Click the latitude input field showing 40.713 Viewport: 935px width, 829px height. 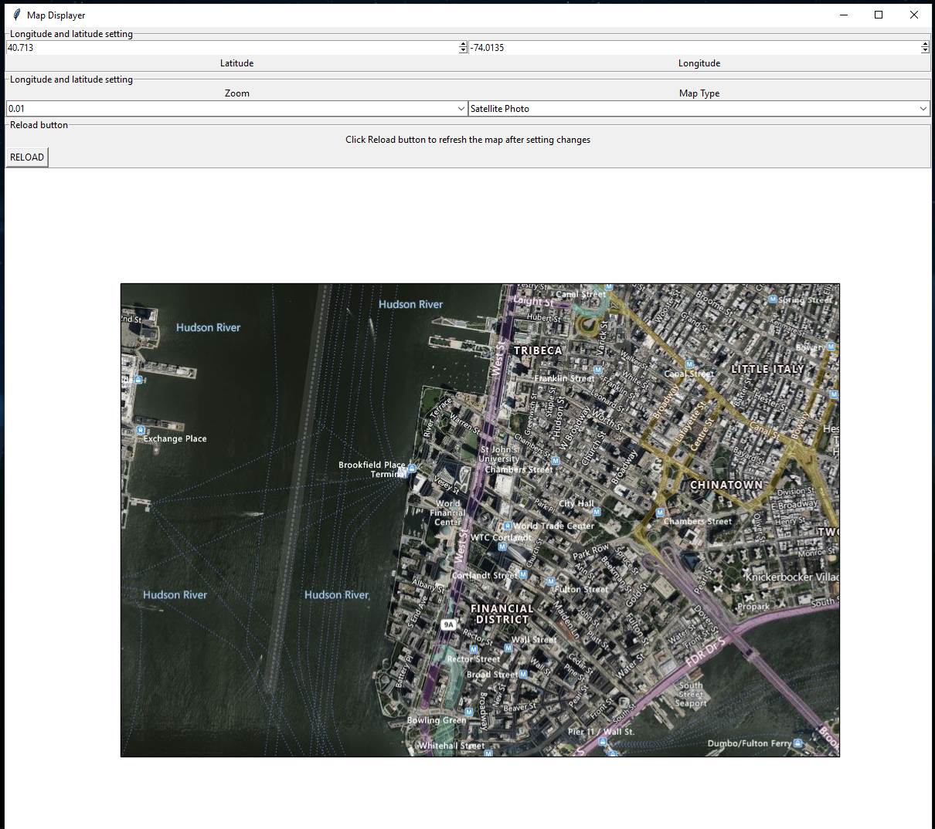coord(232,47)
